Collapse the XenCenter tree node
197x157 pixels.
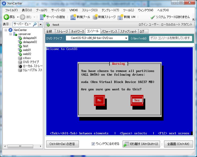coord(6,30)
